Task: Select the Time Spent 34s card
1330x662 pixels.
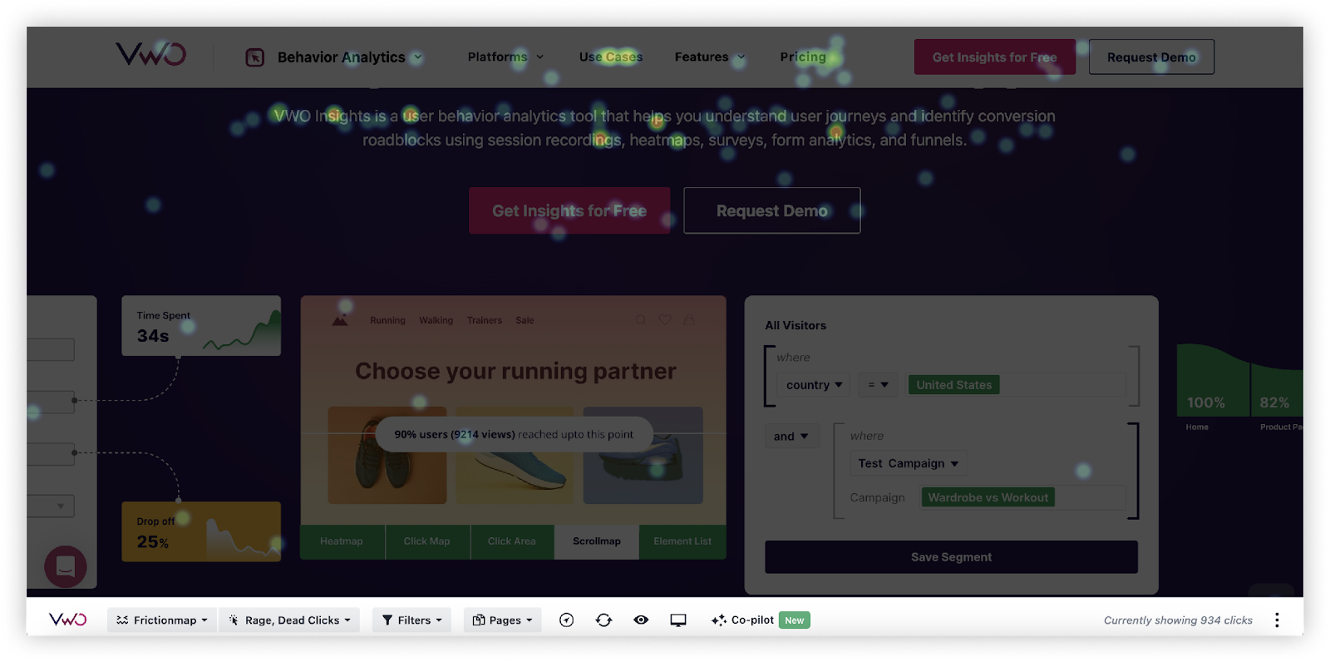Action: pos(201,326)
